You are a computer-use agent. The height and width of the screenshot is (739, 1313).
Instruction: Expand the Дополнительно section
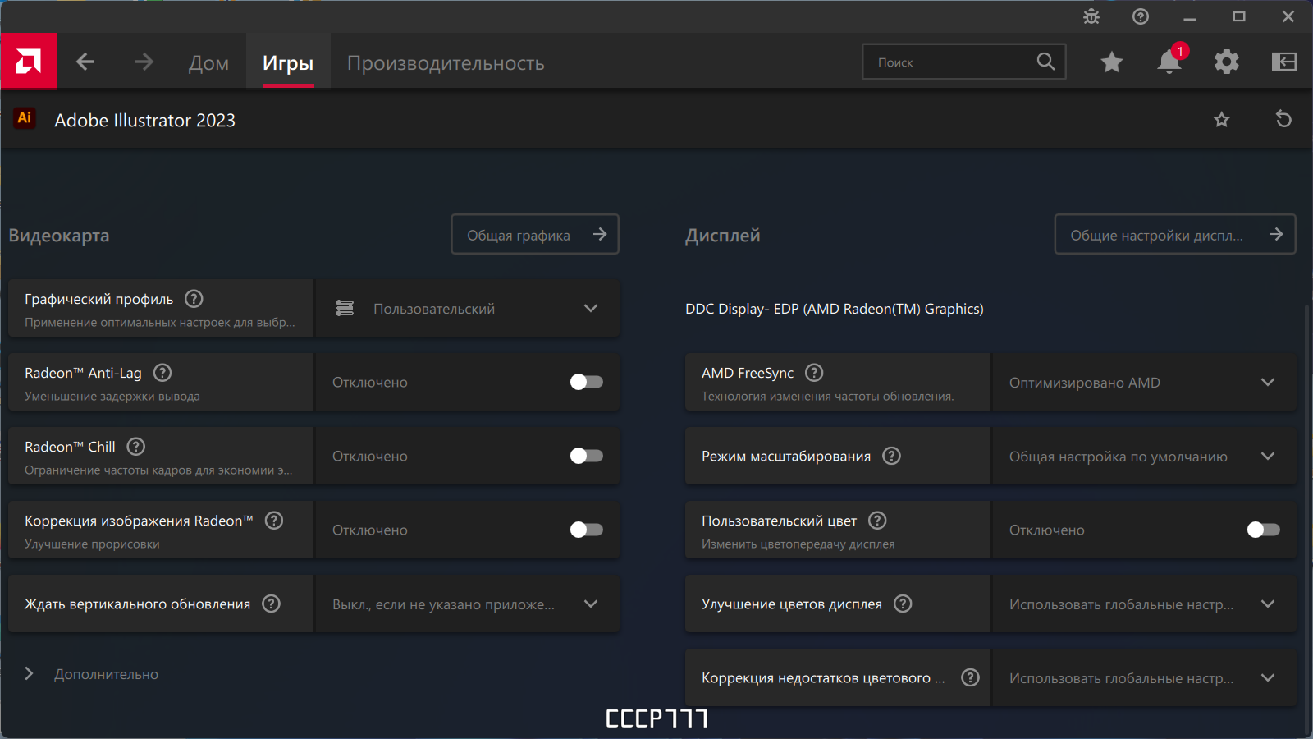click(x=92, y=674)
